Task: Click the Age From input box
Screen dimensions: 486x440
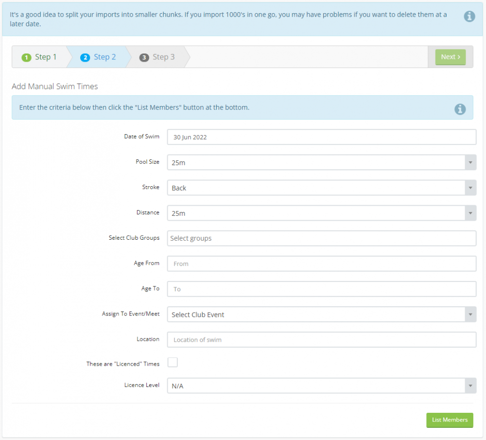Action: click(x=321, y=264)
